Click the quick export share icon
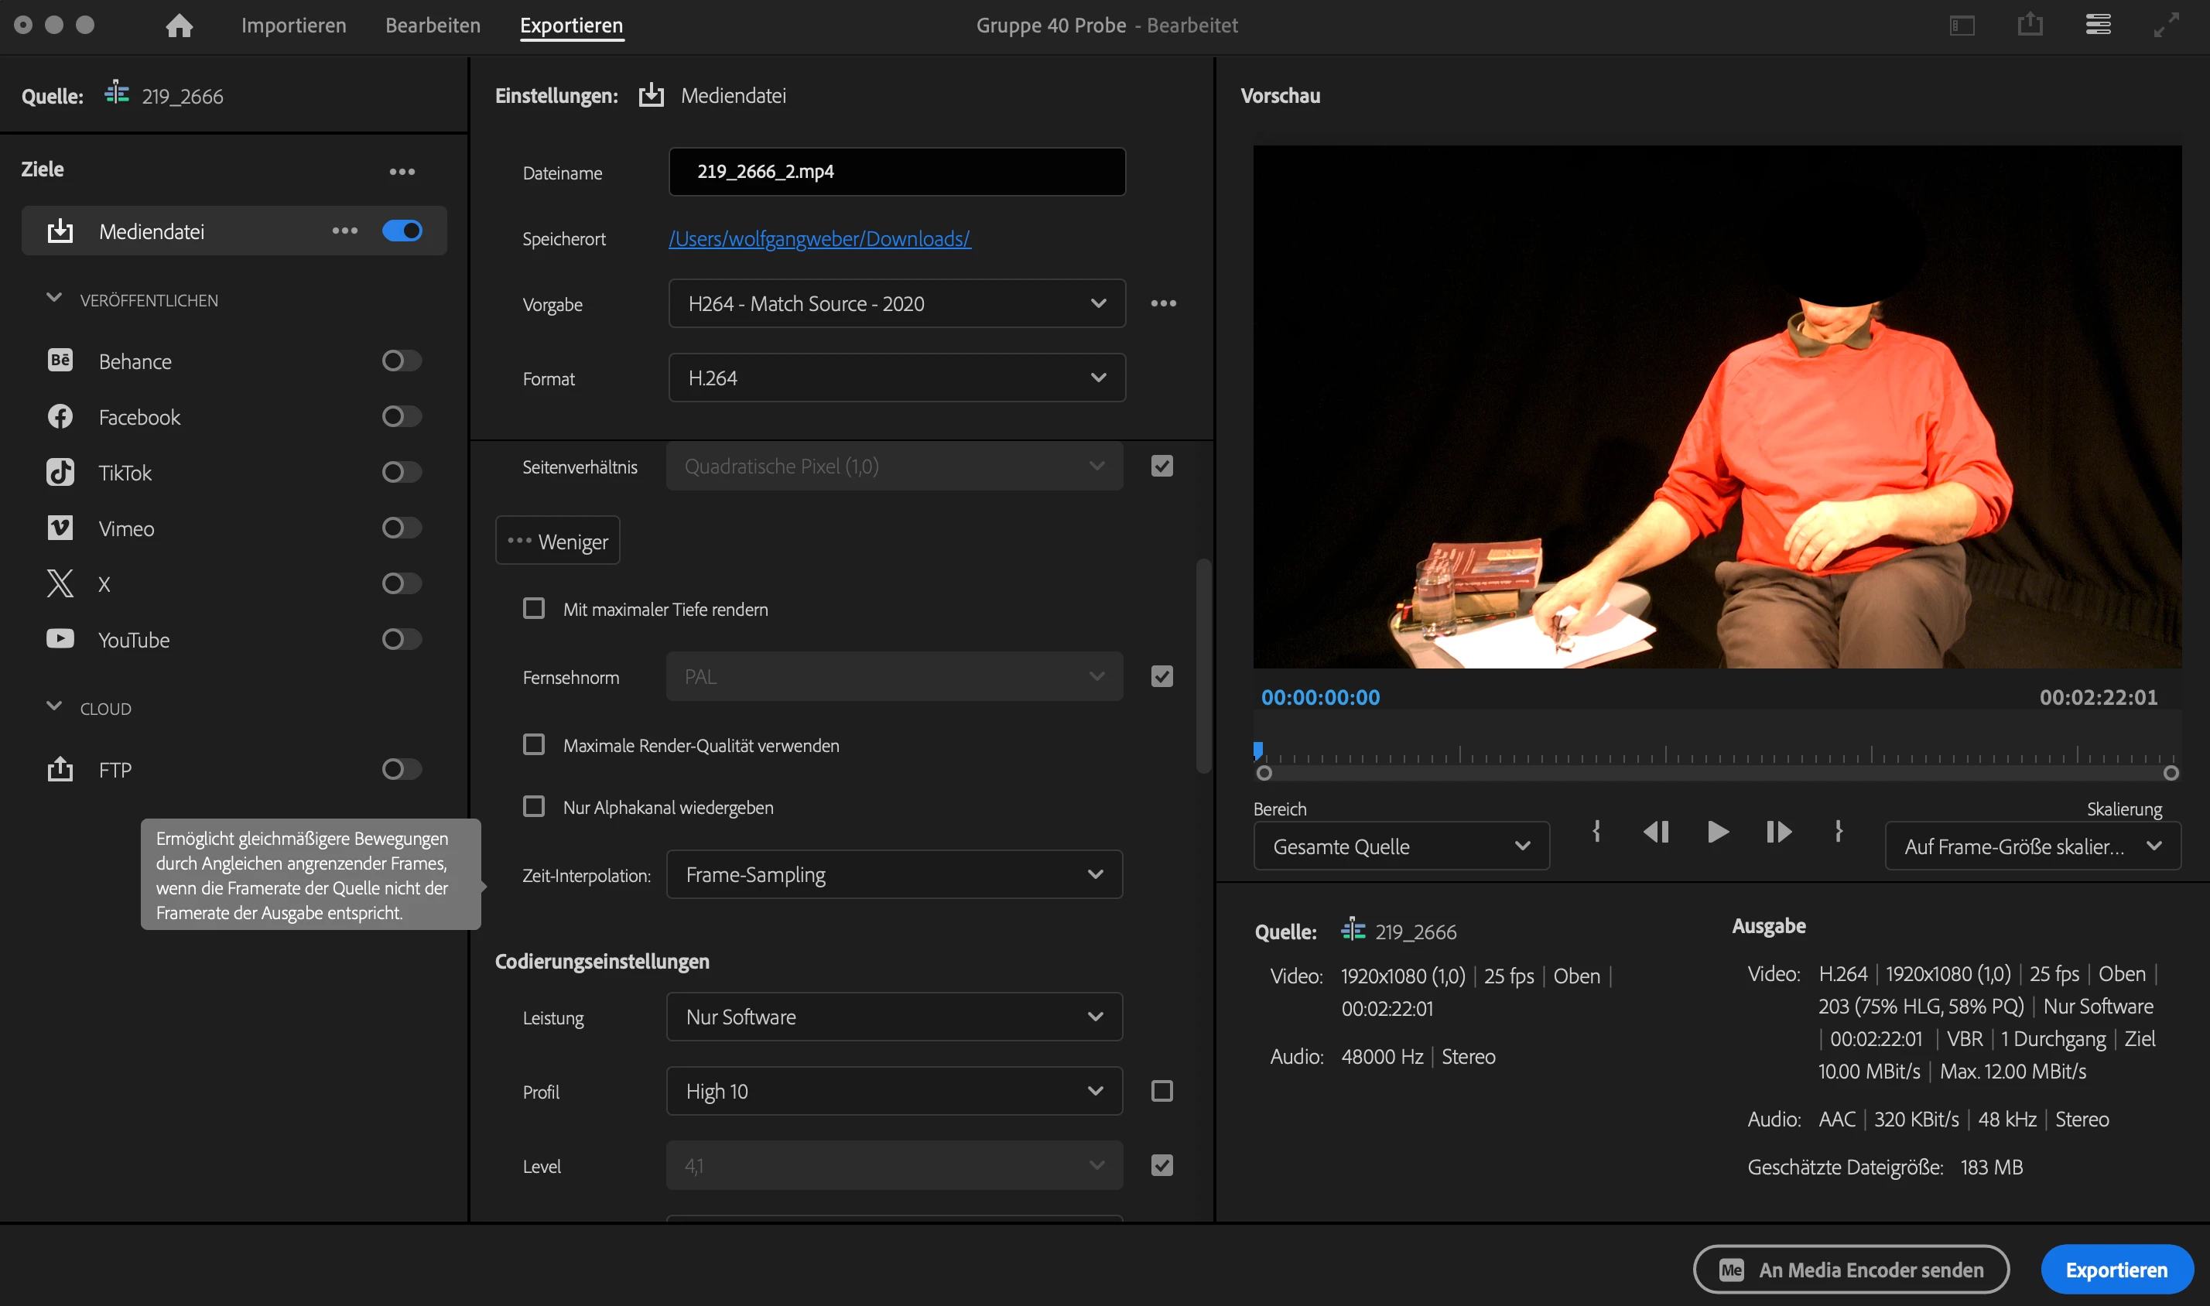The height and width of the screenshot is (1306, 2210). 2030,25
